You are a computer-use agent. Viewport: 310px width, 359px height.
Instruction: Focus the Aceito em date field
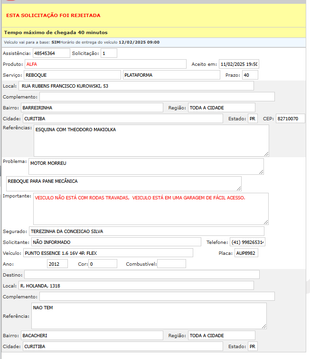pyautogui.click(x=238, y=64)
